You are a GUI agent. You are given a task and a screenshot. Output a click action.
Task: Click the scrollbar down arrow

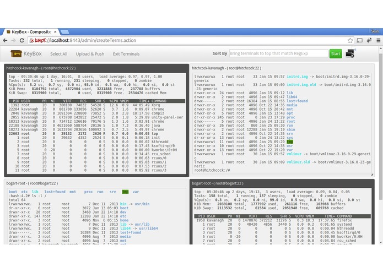(x=381, y=242)
